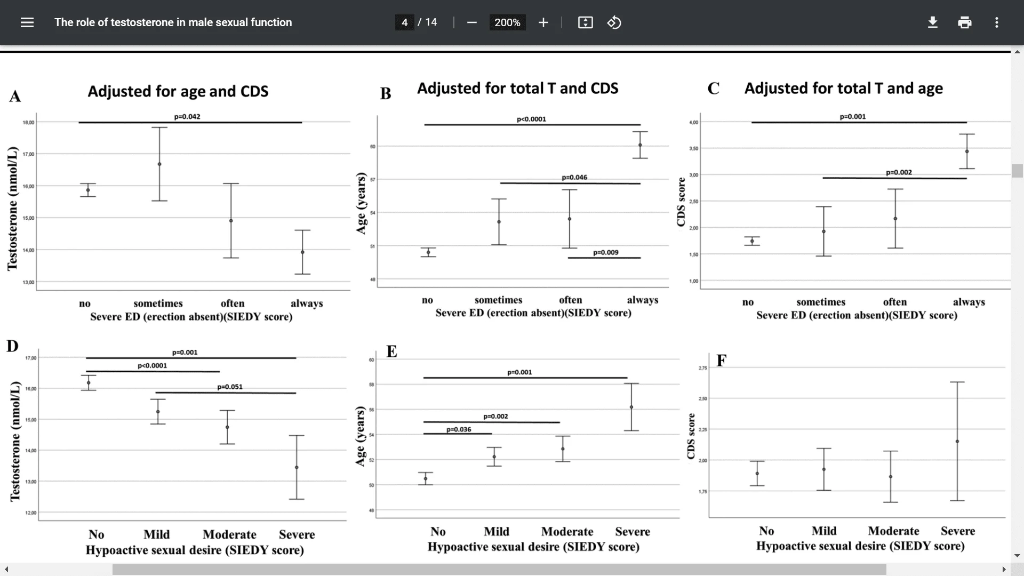The width and height of the screenshot is (1024, 576).
Task: Click the panel letter D label
Action: click(12, 346)
